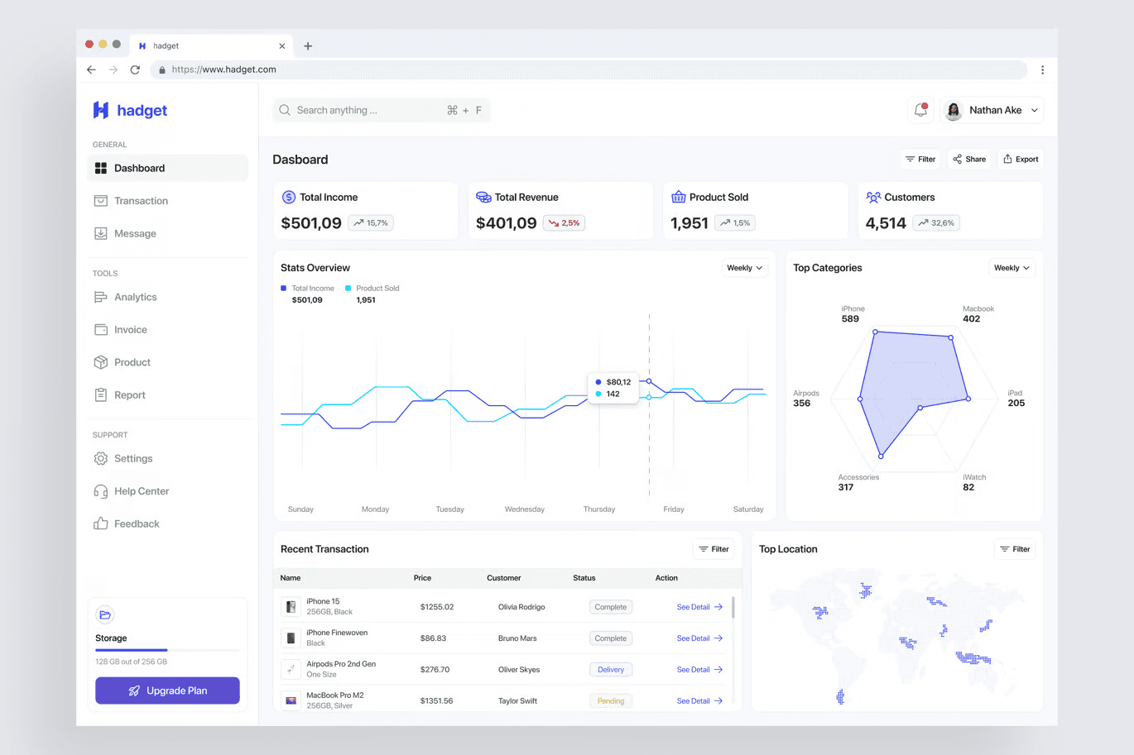Image resolution: width=1134 pixels, height=755 pixels.
Task: Click the Storage usage progress bar
Action: [x=167, y=650]
